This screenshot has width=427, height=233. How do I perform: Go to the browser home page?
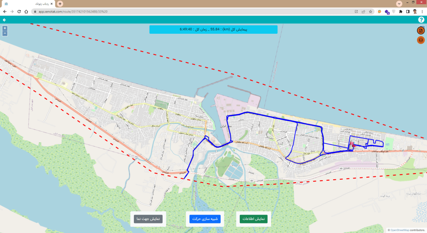[26, 12]
